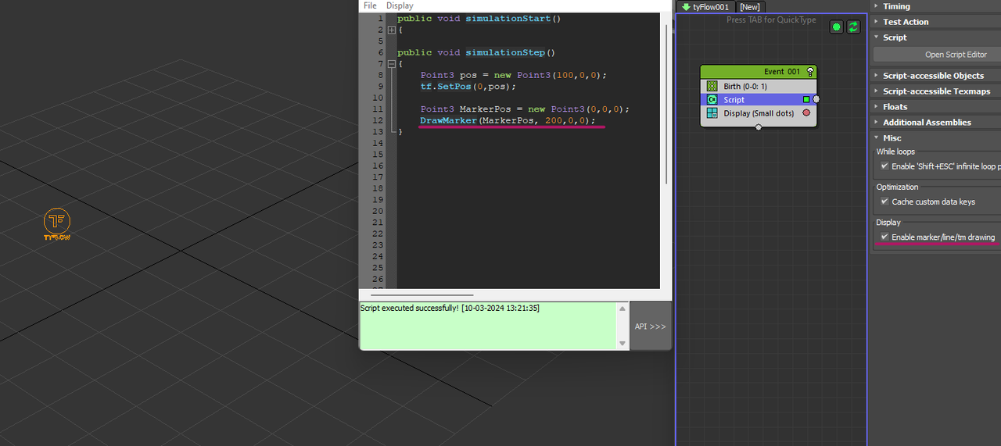Click the output log scroll up arrow
This screenshot has width=1001, height=446.
(622, 309)
